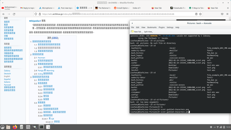Go back in Firefox history
231x130 pixels.
point(4,14)
